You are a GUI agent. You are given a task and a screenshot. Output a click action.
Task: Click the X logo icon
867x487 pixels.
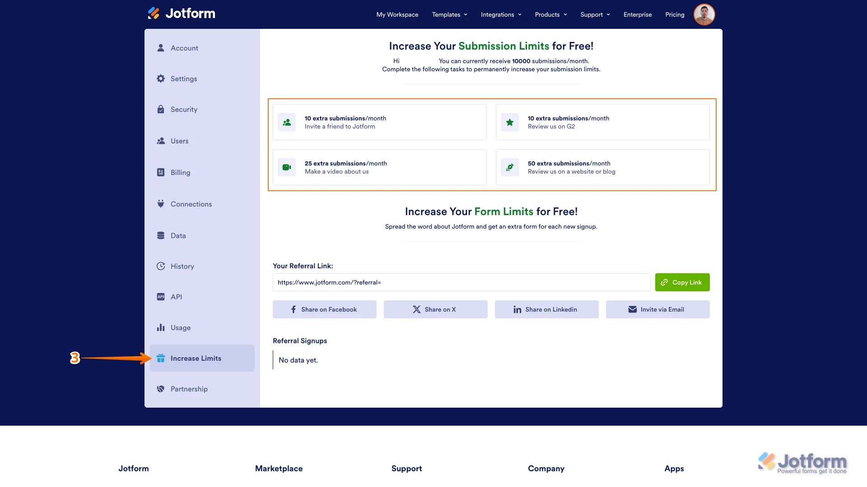tap(417, 309)
